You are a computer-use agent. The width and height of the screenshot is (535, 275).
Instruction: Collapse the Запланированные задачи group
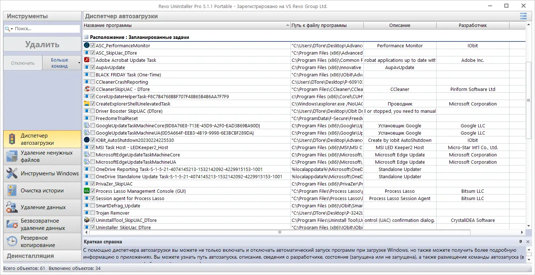click(x=86, y=37)
